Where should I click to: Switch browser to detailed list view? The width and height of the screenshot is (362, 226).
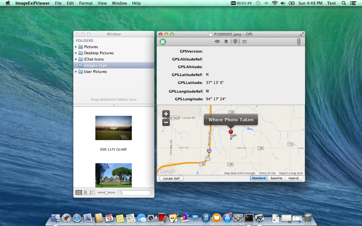point(92,193)
